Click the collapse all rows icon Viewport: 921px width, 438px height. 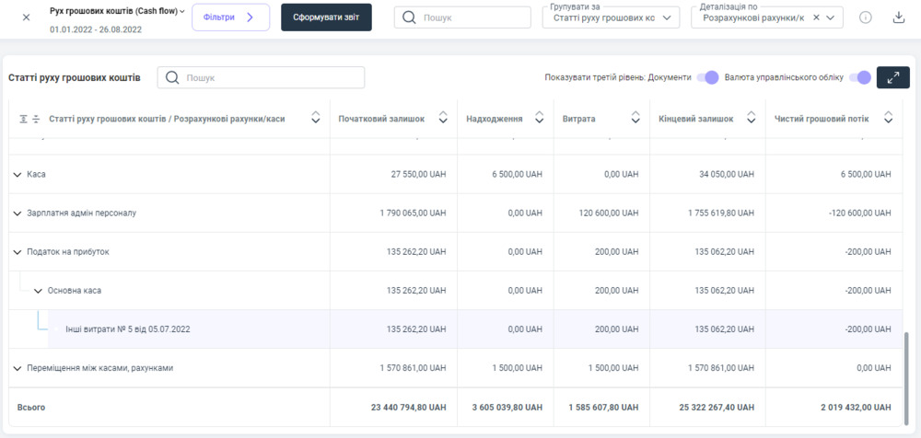point(36,119)
